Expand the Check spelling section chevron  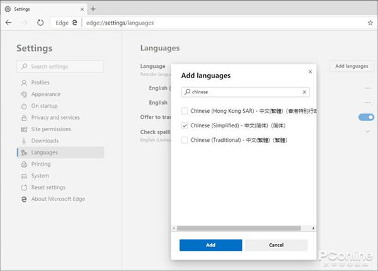[368, 131]
